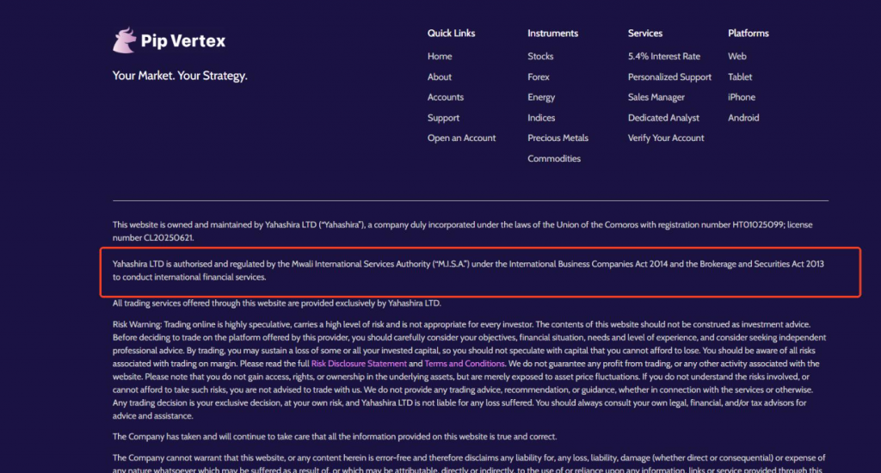The width and height of the screenshot is (881, 473).
Task: Open the Terms and Conditions link
Action: tap(464, 364)
